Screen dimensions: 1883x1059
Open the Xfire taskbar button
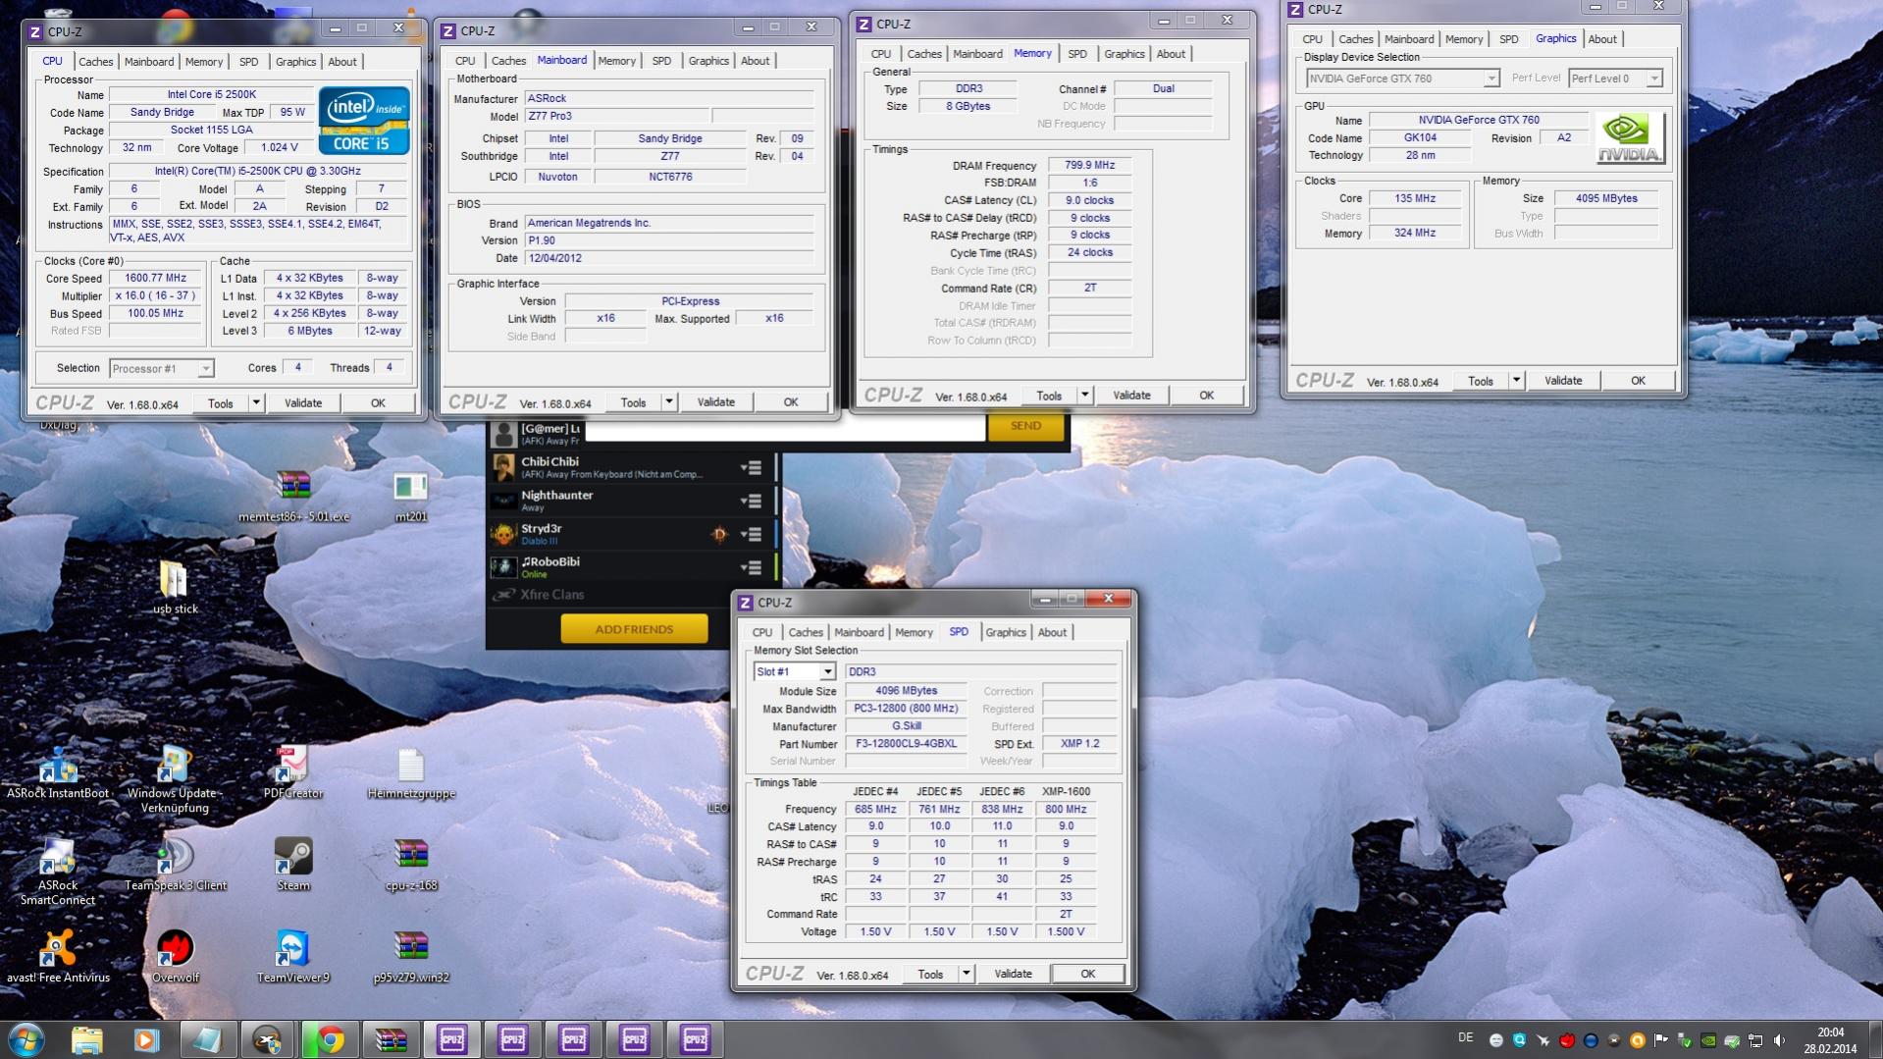[268, 1039]
